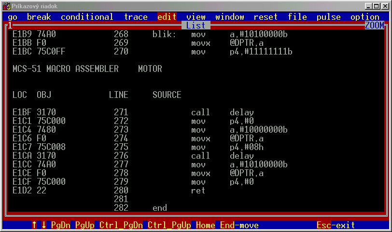The image size is (392, 232).
Task: Click the highlighted 'edit' menu
Action: [167, 17]
